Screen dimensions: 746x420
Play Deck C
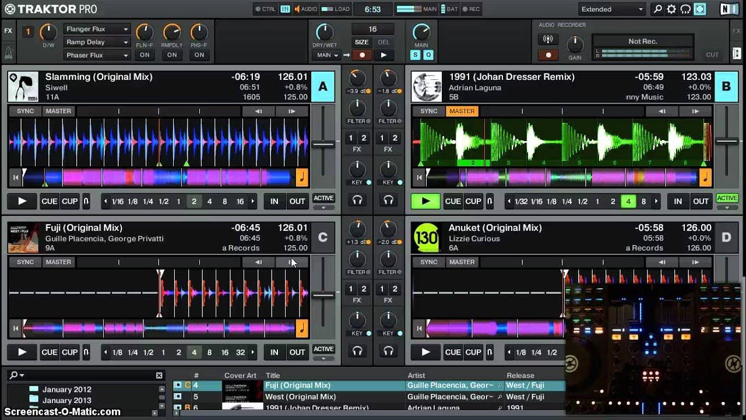coord(22,352)
